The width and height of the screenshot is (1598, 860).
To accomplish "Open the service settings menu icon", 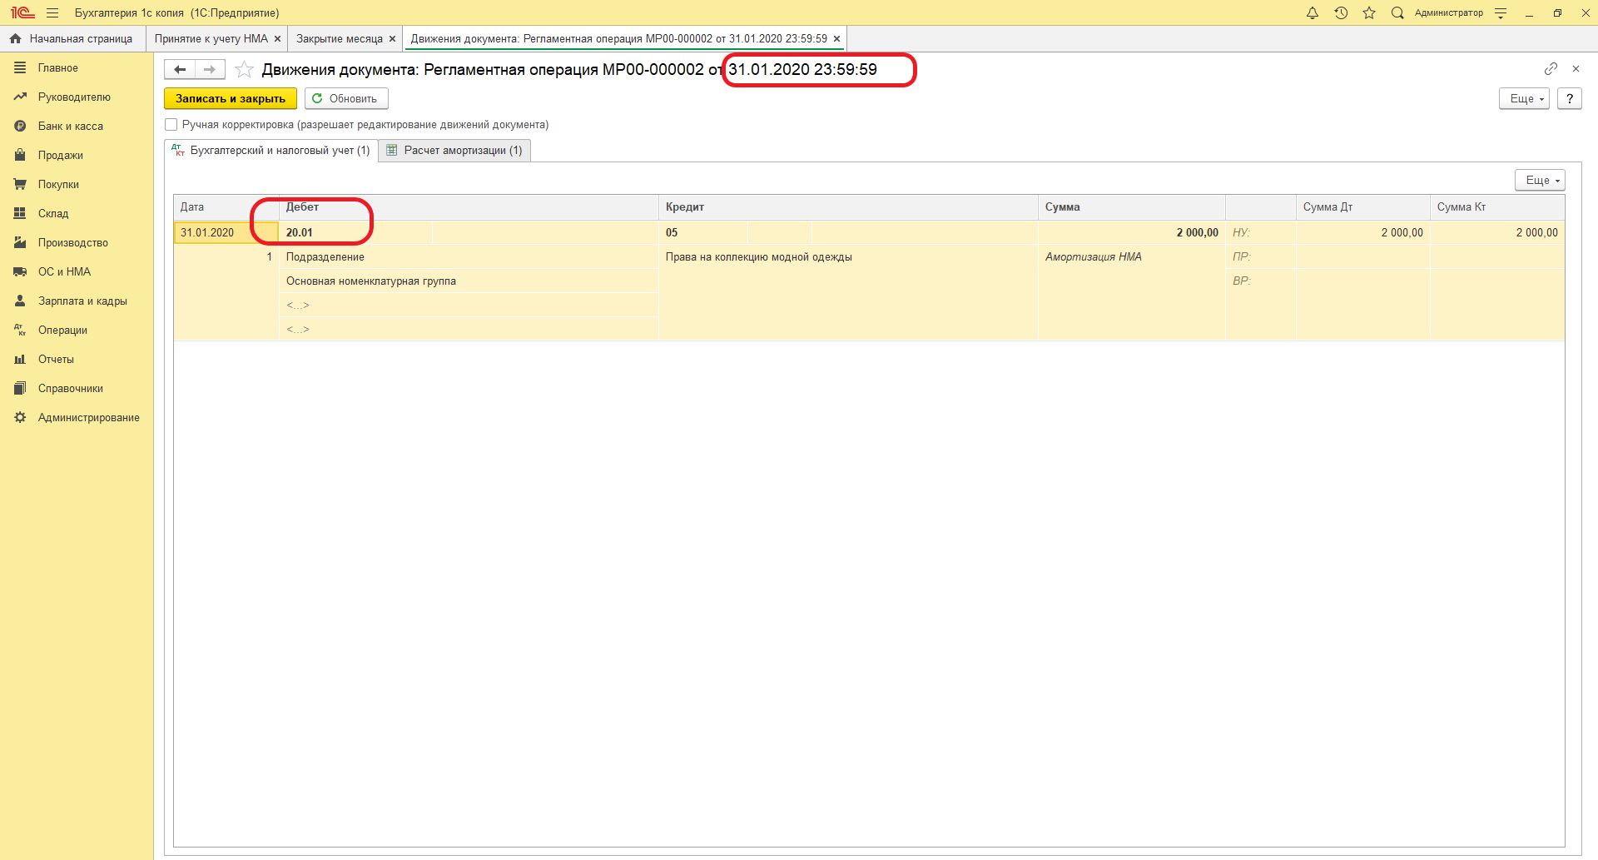I will pyautogui.click(x=1501, y=12).
